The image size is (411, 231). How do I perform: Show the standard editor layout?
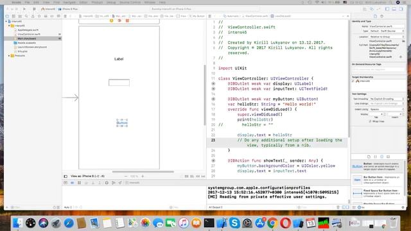pyautogui.click(x=365, y=9)
